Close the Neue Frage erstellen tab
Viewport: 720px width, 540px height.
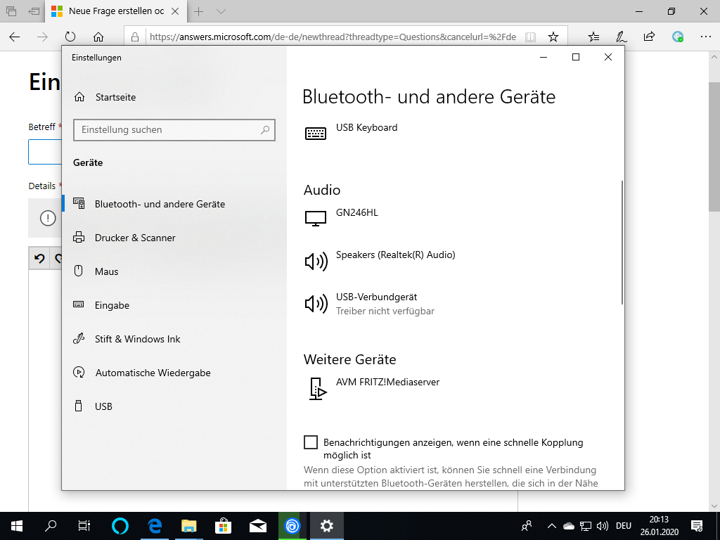[x=175, y=11]
